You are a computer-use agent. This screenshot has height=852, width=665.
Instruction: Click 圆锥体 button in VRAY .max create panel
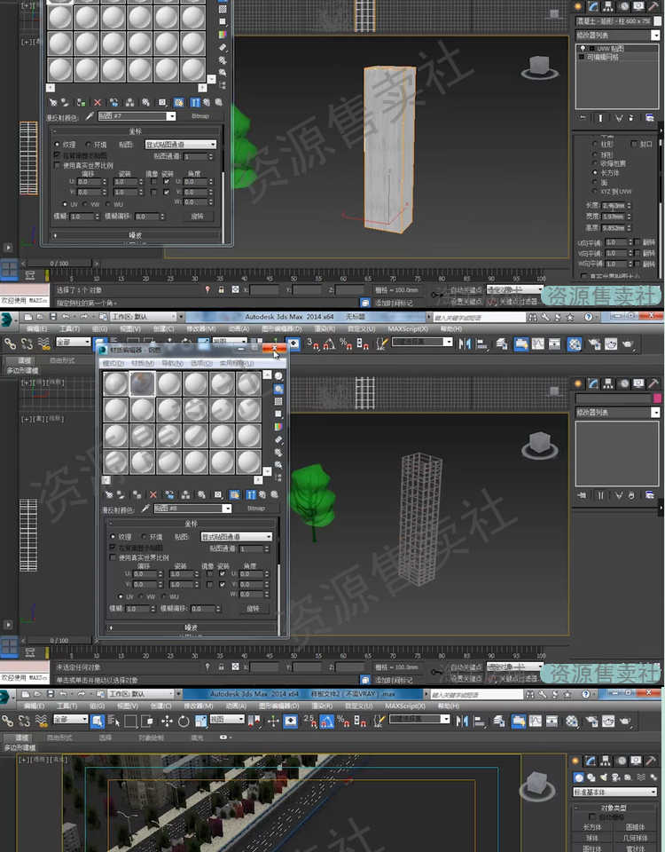(635, 827)
